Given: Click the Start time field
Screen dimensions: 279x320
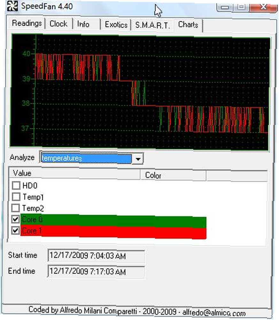Looking at the screenshot, I should coord(96,255).
